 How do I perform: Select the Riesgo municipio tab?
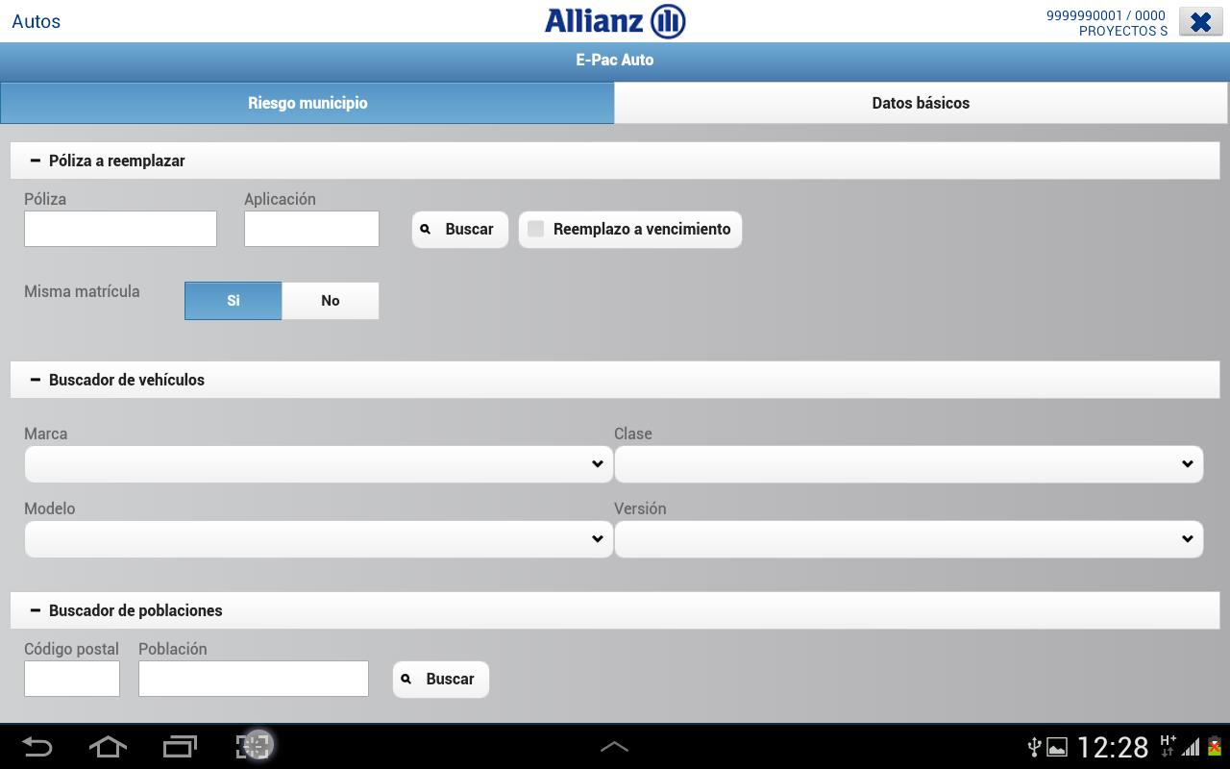pyautogui.click(x=307, y=102)
